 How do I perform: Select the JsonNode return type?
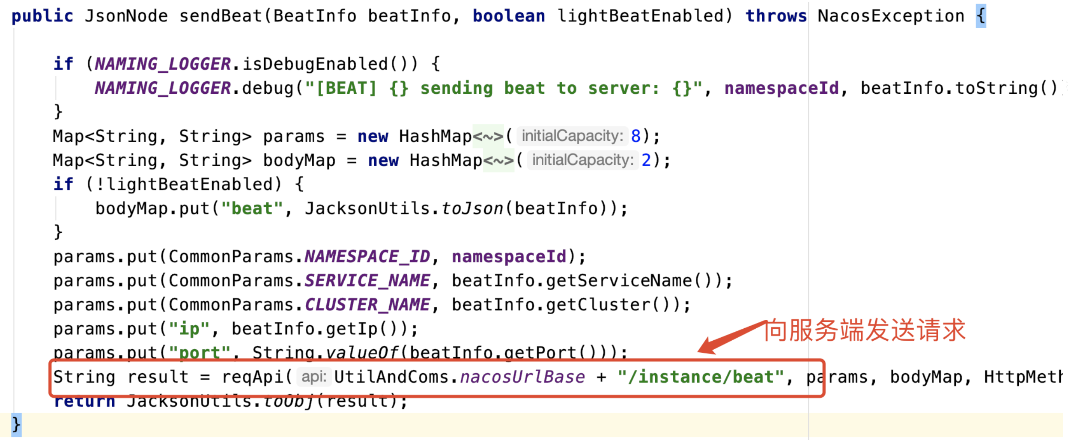click(x=126, y=16)
